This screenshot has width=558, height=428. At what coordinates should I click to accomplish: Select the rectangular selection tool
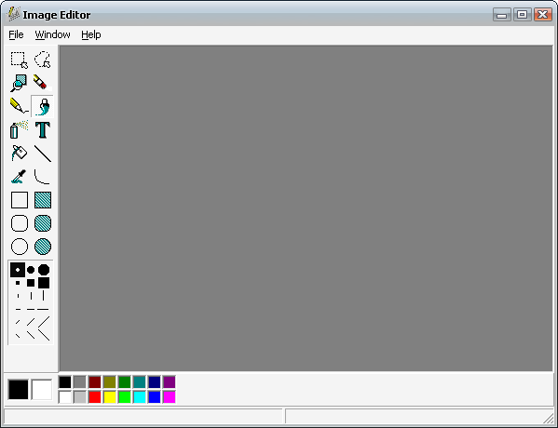tap(20, 60)
